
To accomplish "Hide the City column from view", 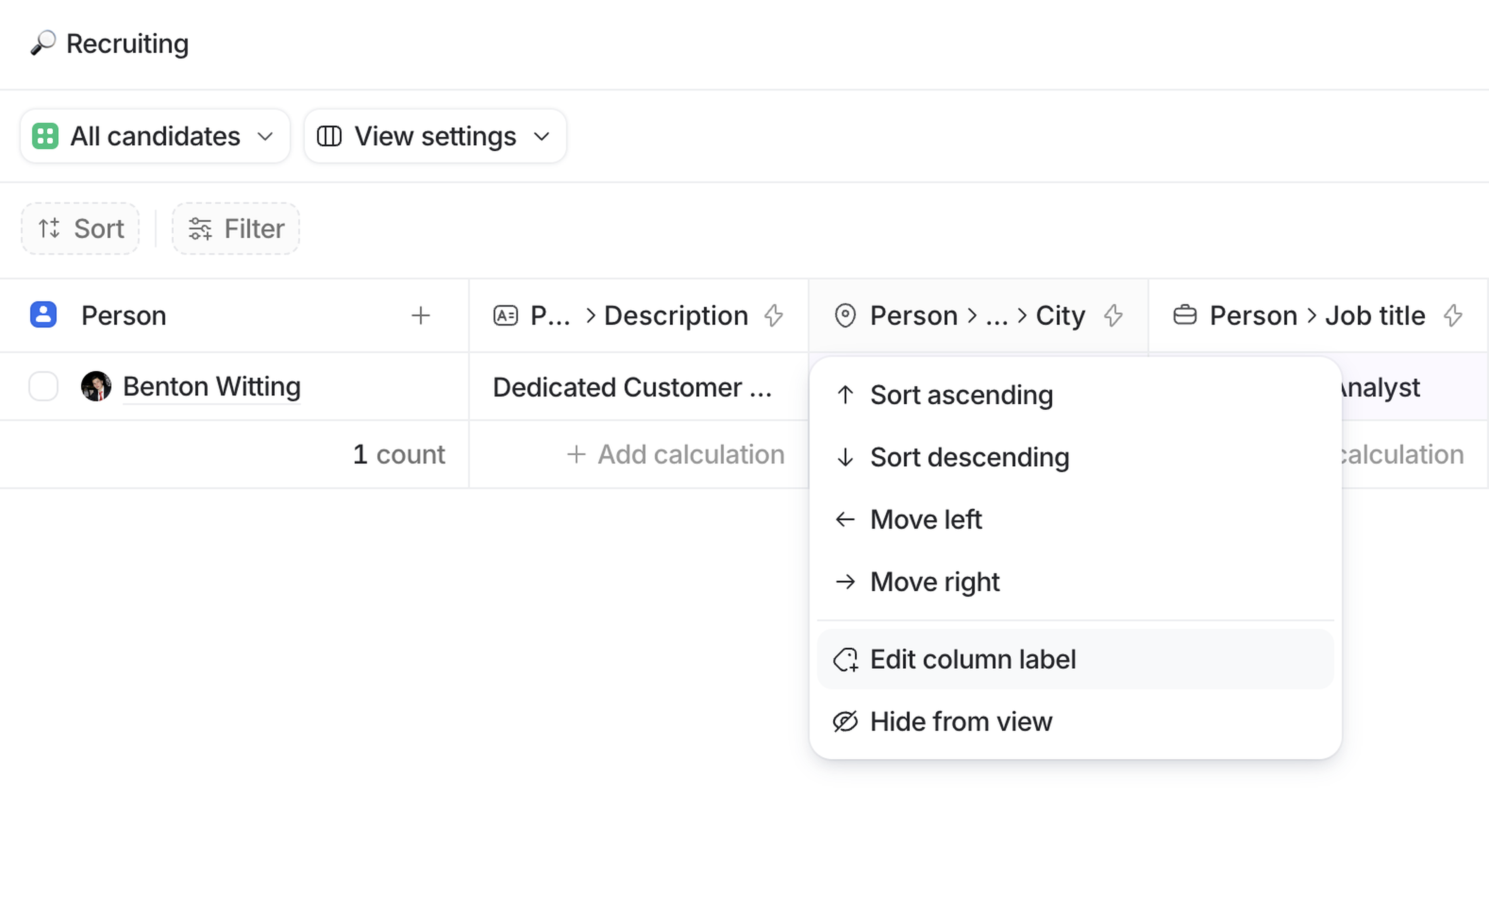I will pyautogui.click(x=960, y=722).
